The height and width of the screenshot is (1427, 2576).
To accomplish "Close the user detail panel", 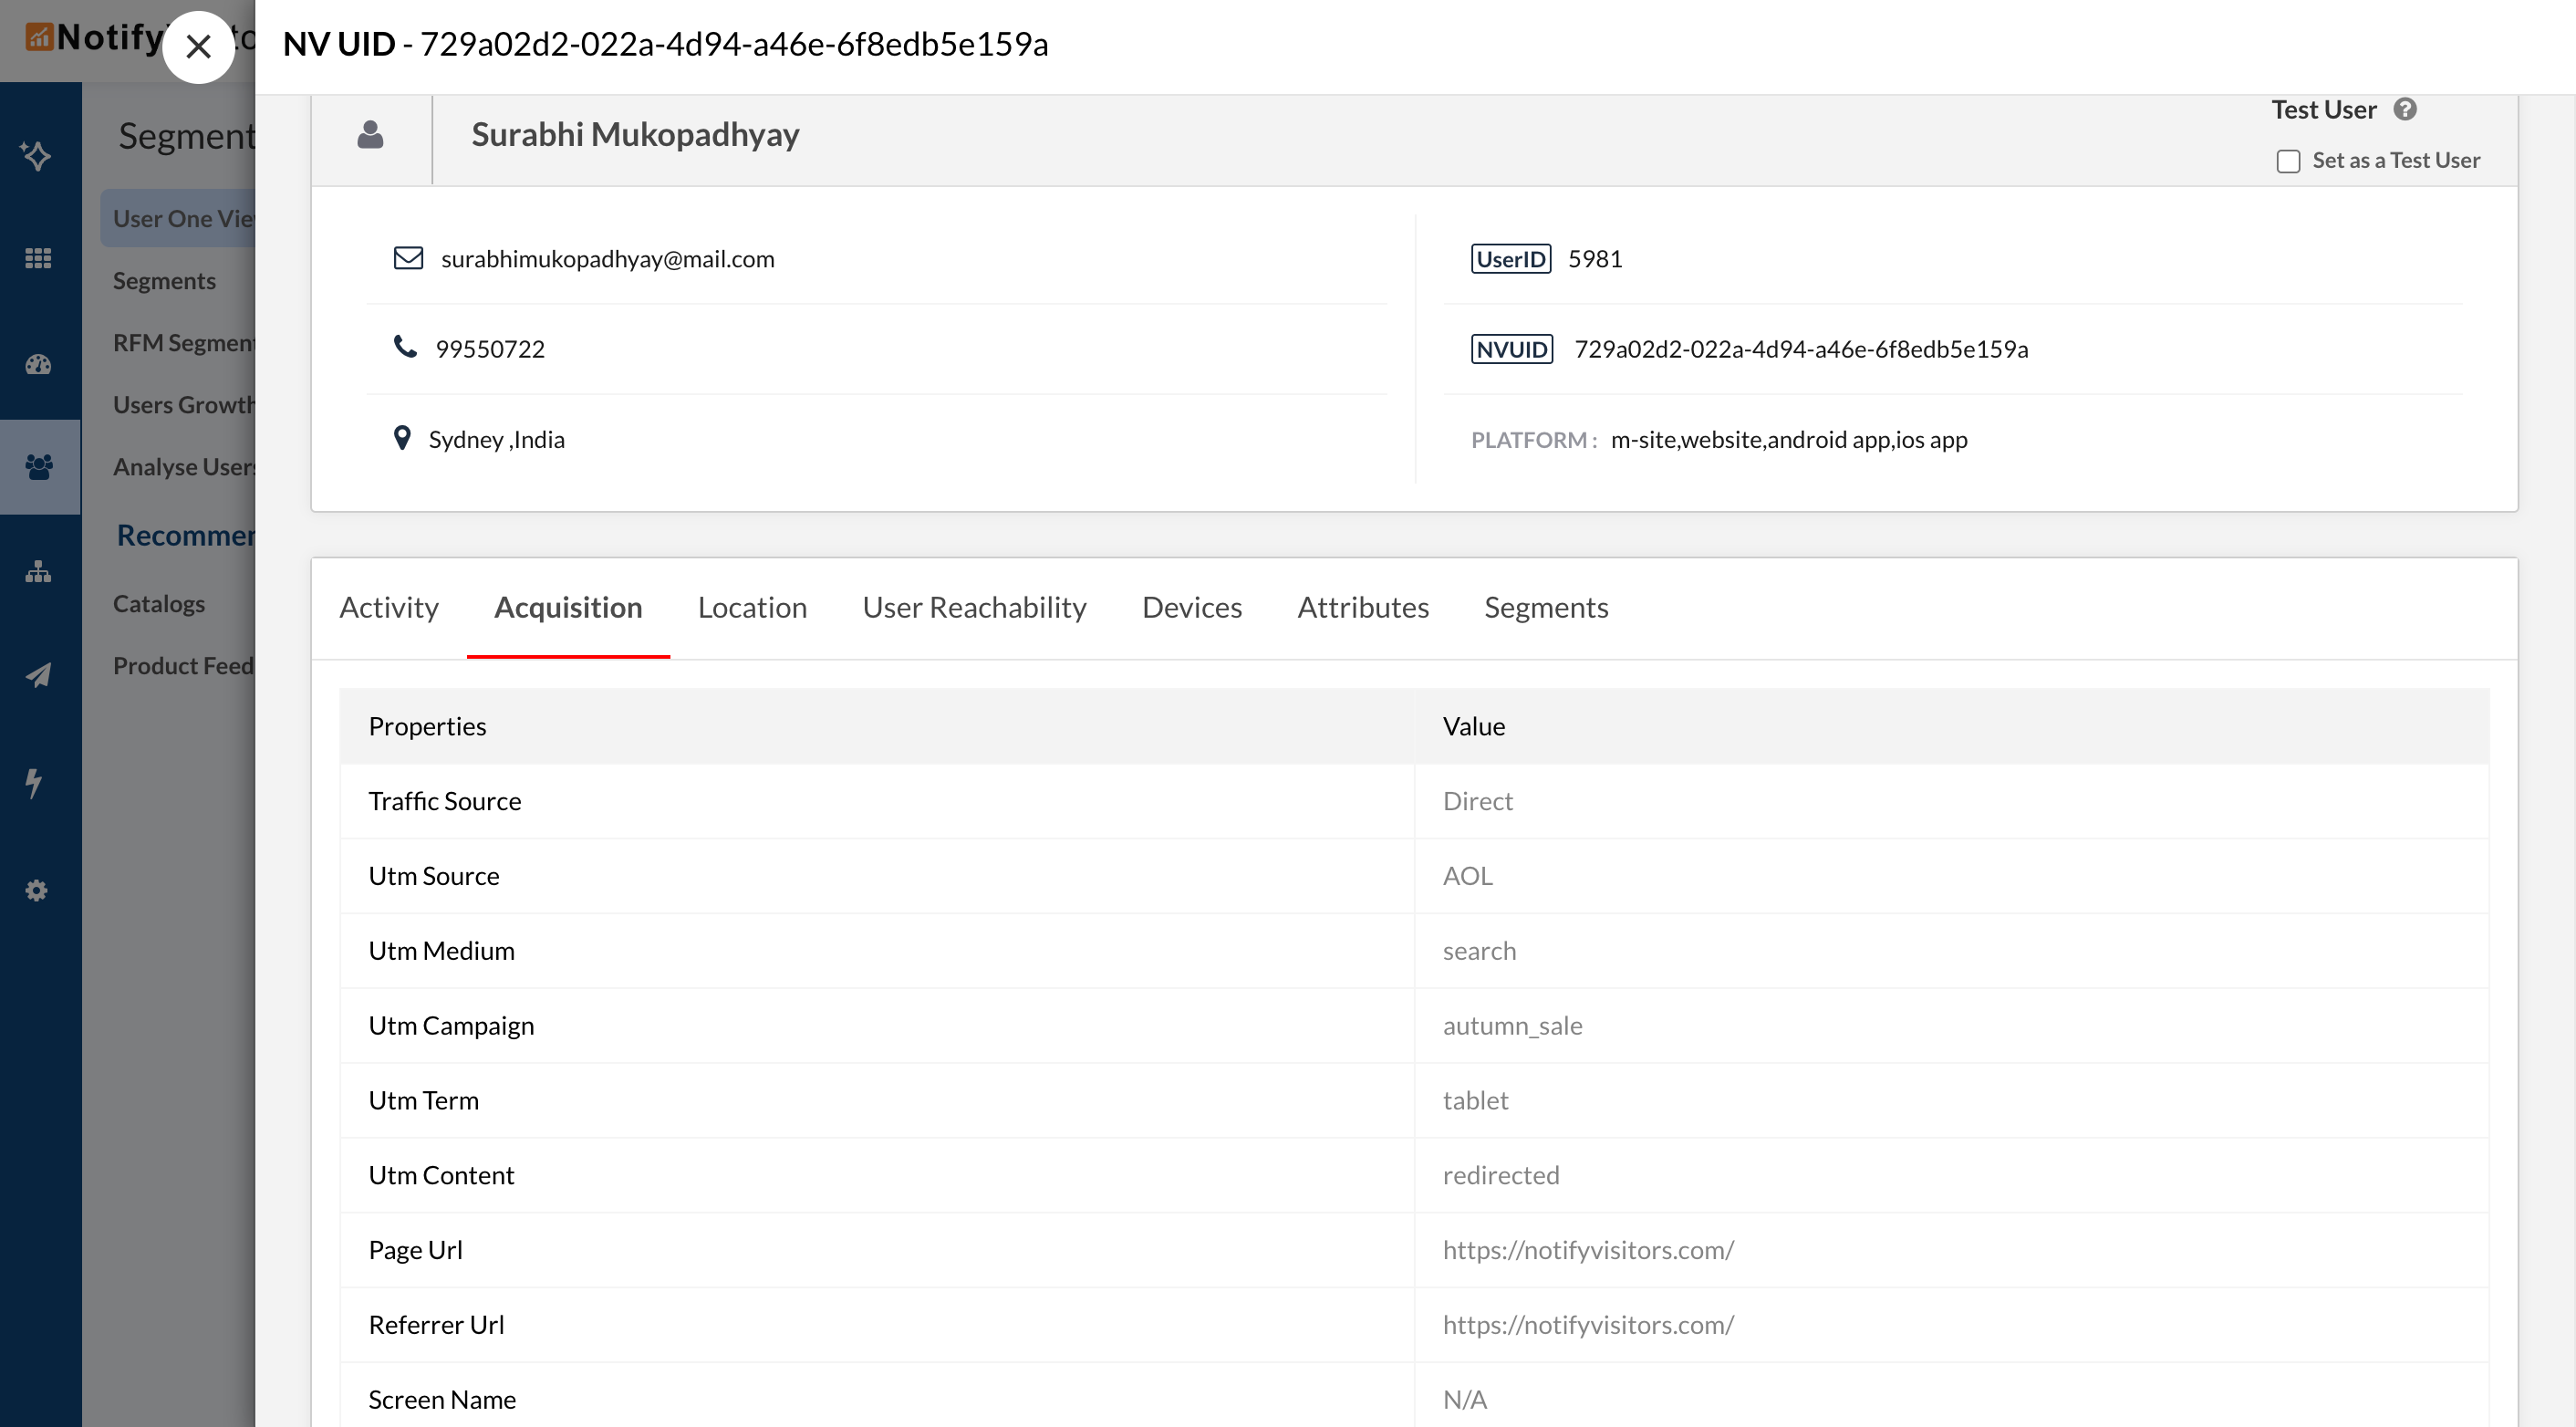I will click(x=198, y=46).
